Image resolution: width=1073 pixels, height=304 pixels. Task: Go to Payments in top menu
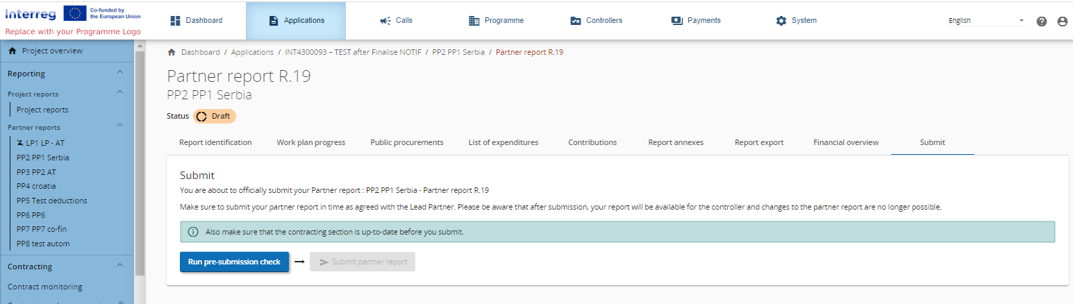pos(696,20)
